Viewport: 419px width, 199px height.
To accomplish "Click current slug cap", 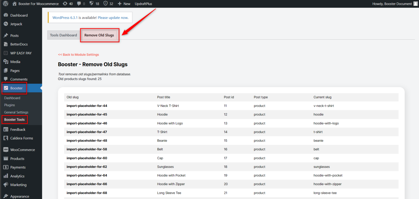I will pos(316,158).
